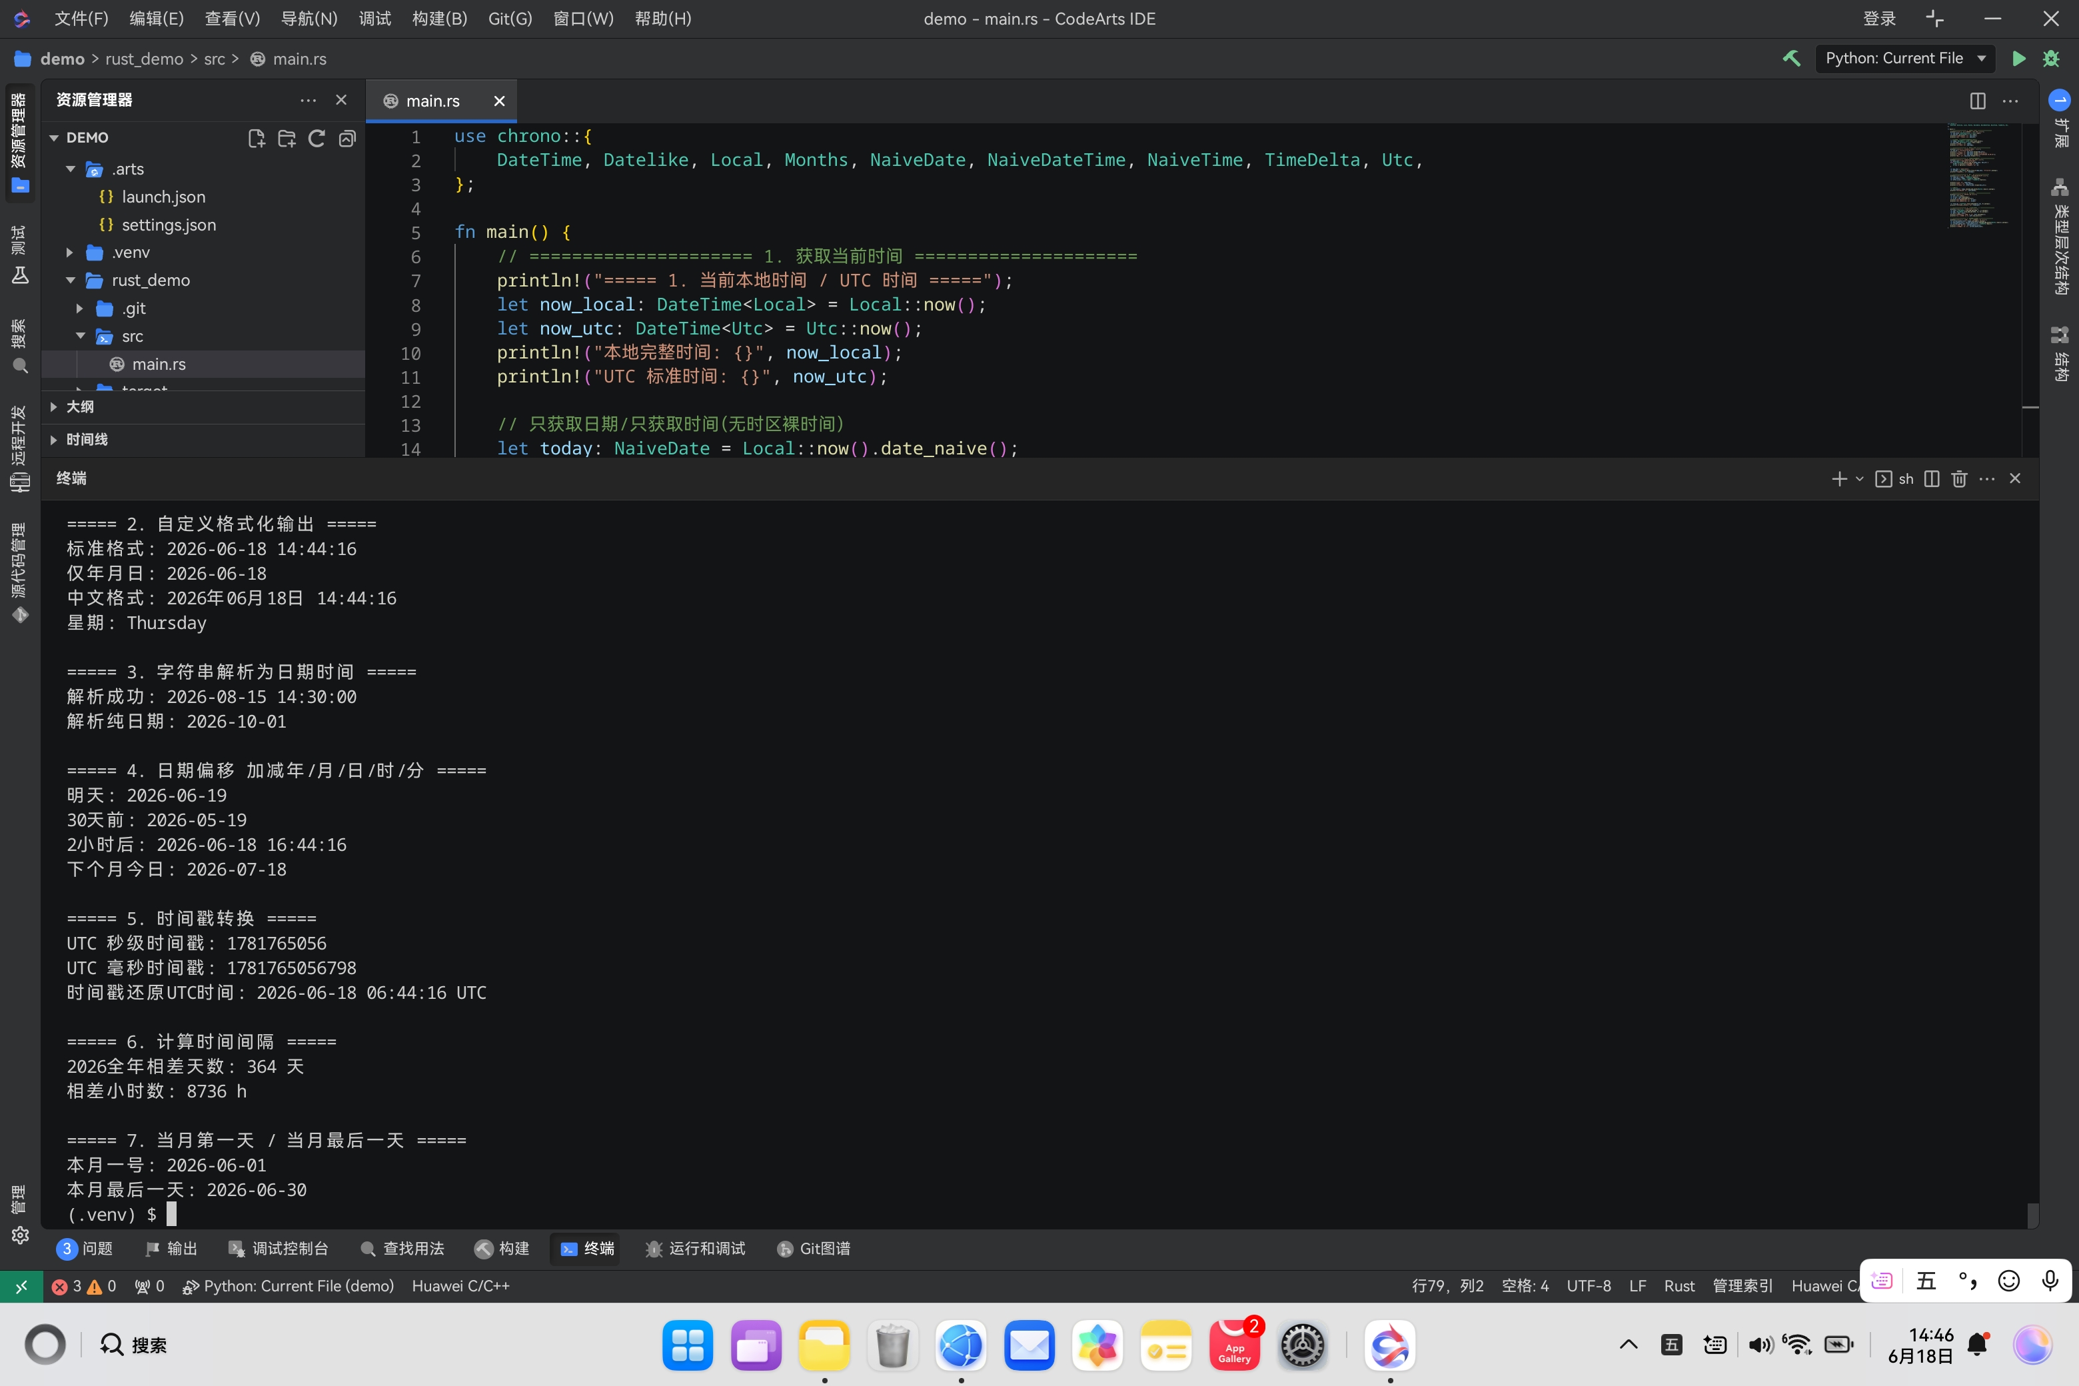Open the type hierarchy panel on the right
2079x1386 pixels.
coord(2060,236)
